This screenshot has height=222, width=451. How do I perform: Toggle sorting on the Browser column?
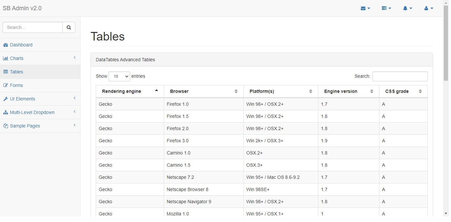click(236, 91)
